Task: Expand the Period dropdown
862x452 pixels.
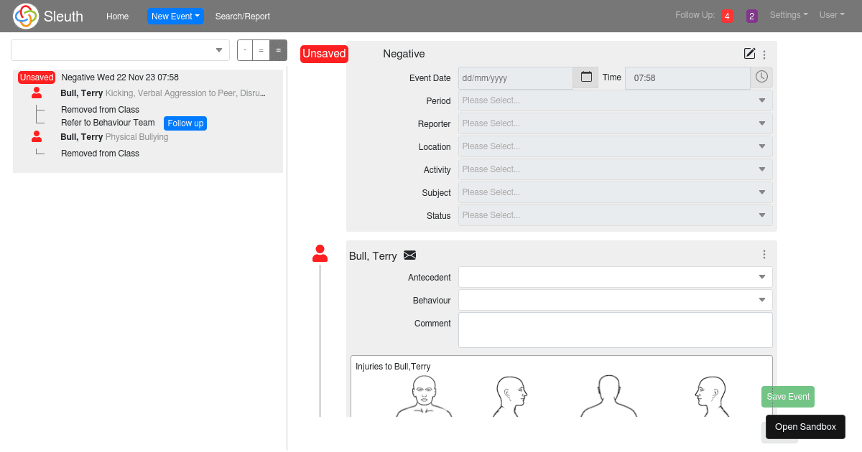Action: (x=615, y=100)
